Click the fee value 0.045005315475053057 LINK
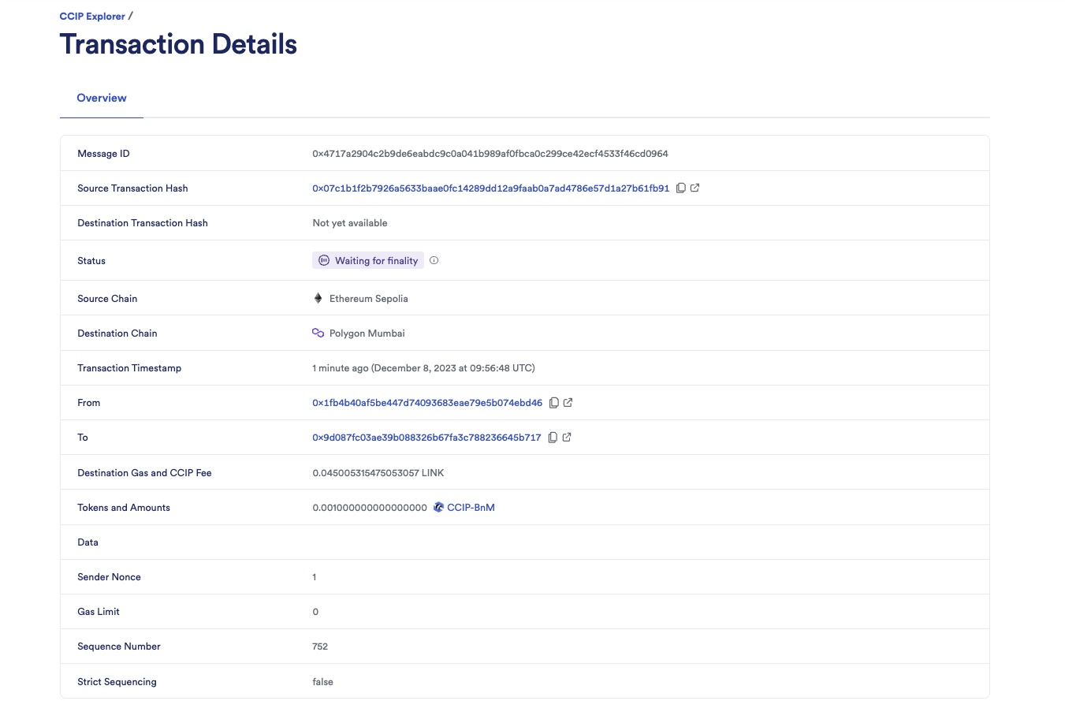Image resolution: width=1065 pixels, height=723 pixels. 378,473
